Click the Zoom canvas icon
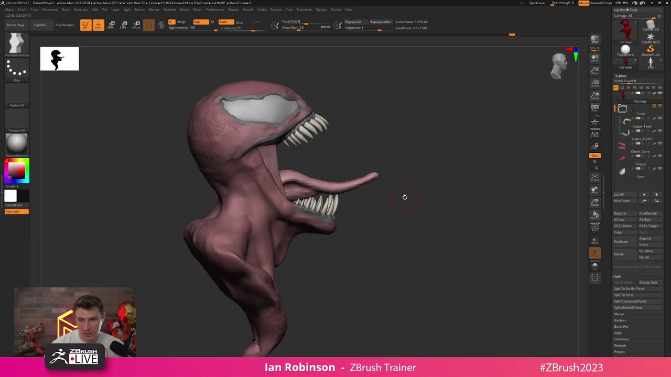Viewport: 671px width, 377px height. pyautogui.click(x=594, y=71)
